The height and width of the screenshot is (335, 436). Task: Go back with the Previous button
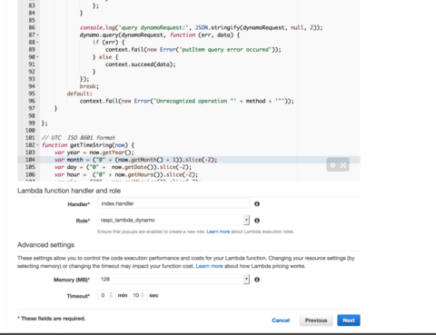click(x=316, y=320)
